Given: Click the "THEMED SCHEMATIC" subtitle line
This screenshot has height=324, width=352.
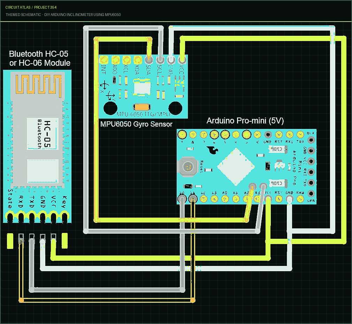Looking at the screenshot, I should point(63,15).
